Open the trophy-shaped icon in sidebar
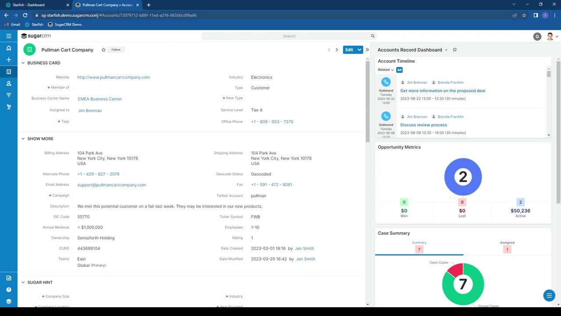 tap(9, 107)
